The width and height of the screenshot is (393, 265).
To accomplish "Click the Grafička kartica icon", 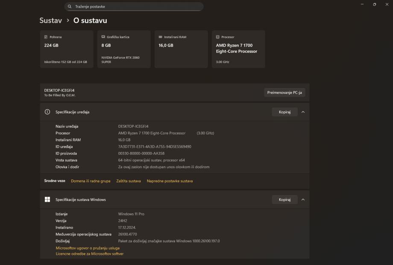I will [103, 37].
